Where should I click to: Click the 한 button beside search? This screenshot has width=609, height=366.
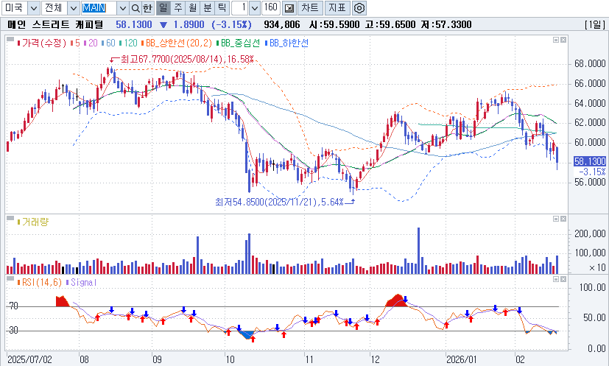click(x=148, y=8)
